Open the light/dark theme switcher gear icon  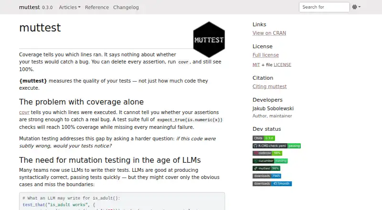(356, 7)
